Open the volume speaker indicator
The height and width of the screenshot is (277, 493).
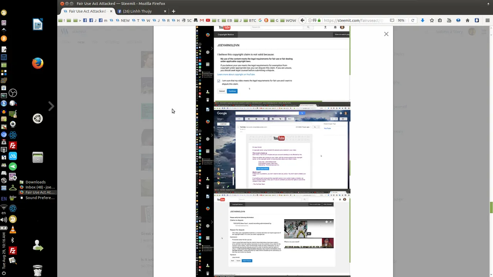[x=4, y=220]
